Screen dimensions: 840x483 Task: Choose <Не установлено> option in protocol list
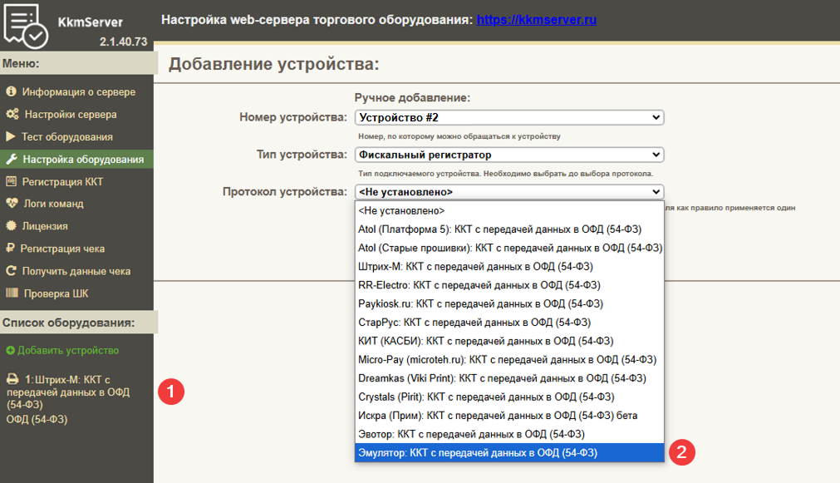[x=509, y=210]
